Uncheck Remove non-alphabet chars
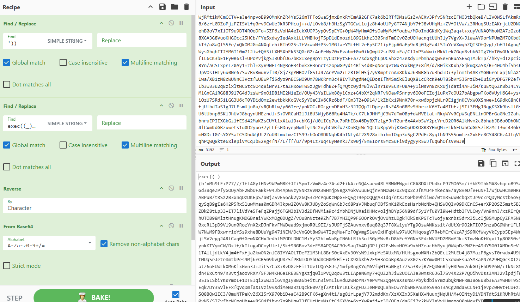Viewport: 520px width, 302px height. 104,244
